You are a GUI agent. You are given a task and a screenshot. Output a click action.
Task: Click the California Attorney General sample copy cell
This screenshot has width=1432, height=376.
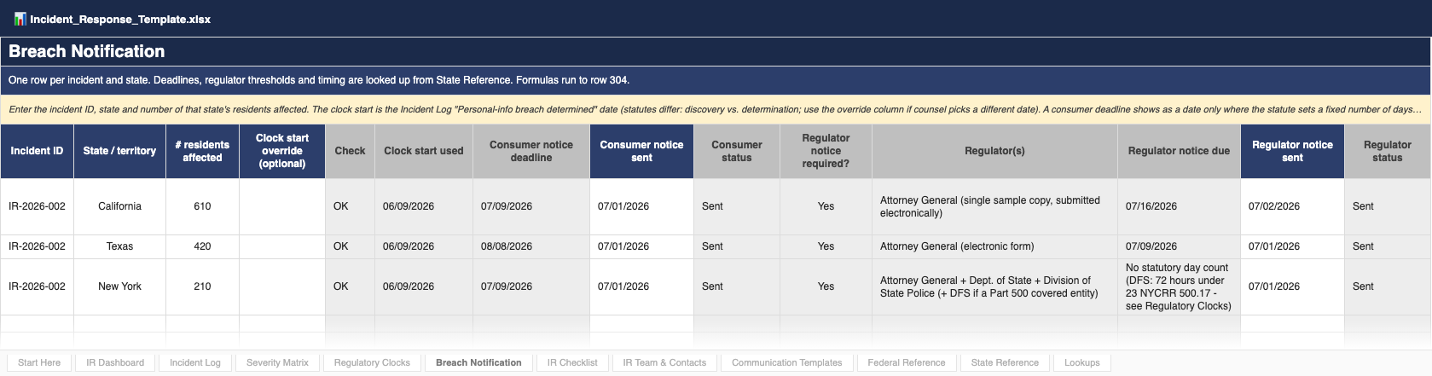click(994, 206)
